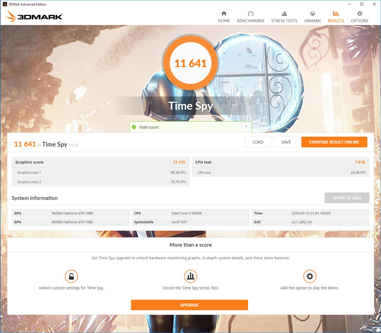Click the Stress Test bars circle icon

191,276
